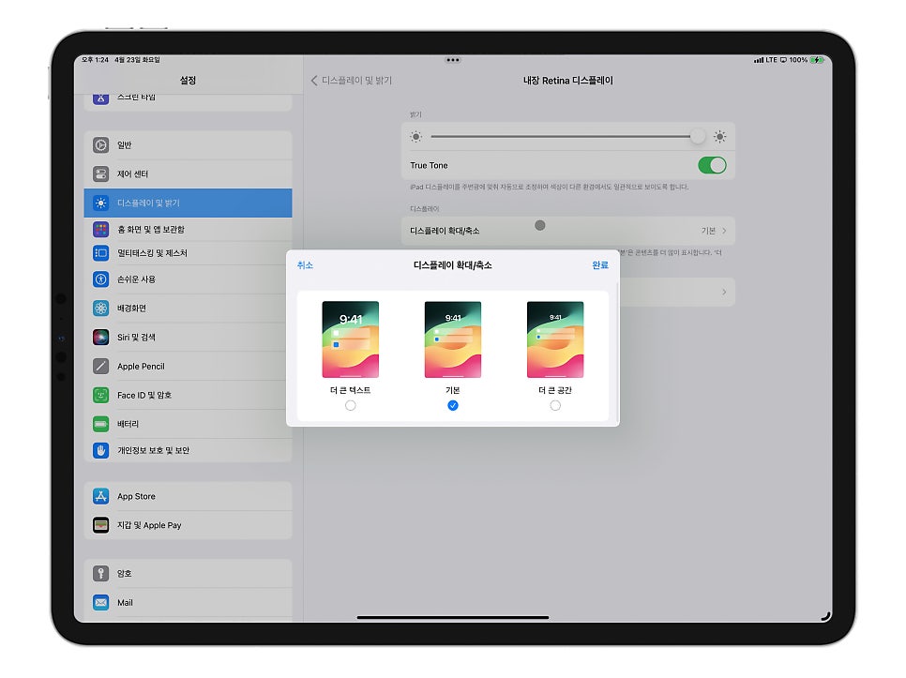Image resolution: width=906 pixels, height=678 pixels.
Task: Open the 디스플레이 확대/축소 row chevron
Action: tap(724, 231)
